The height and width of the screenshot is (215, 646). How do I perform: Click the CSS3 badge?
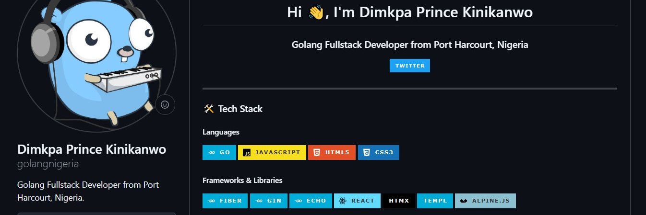pyautogui.click(x=379, y=152)
